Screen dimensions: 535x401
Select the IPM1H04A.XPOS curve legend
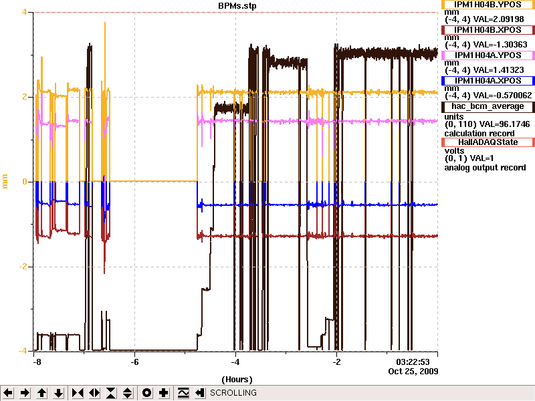(x=488, y=81)
